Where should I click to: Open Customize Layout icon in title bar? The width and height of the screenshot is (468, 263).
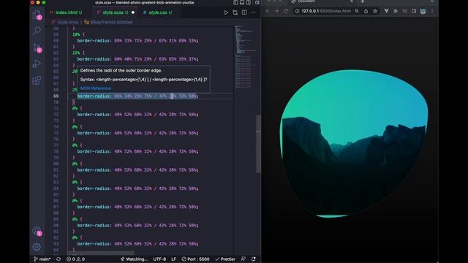(x=257, y=3)
